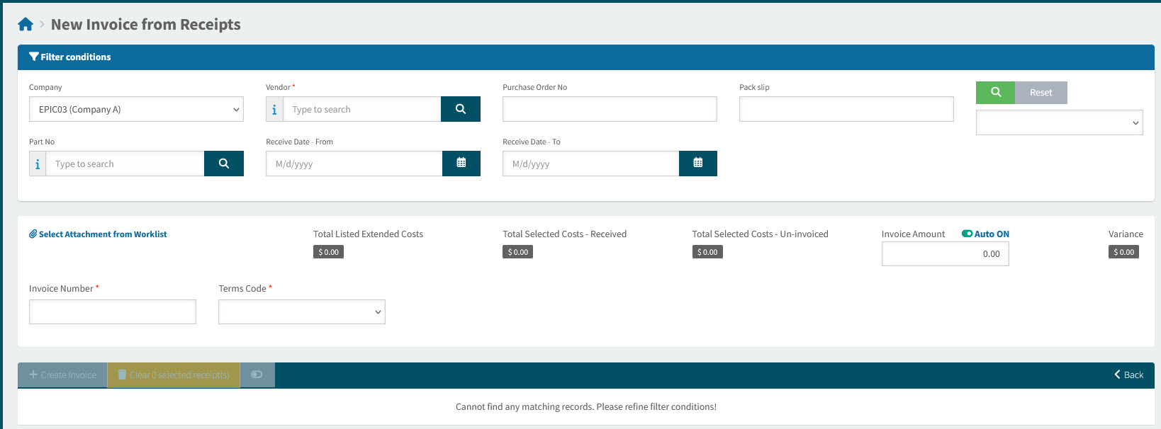The height and width of the screenshot is (429, 1161).
Task: Focus the Purchase Order No field
Action: (610, 109)
